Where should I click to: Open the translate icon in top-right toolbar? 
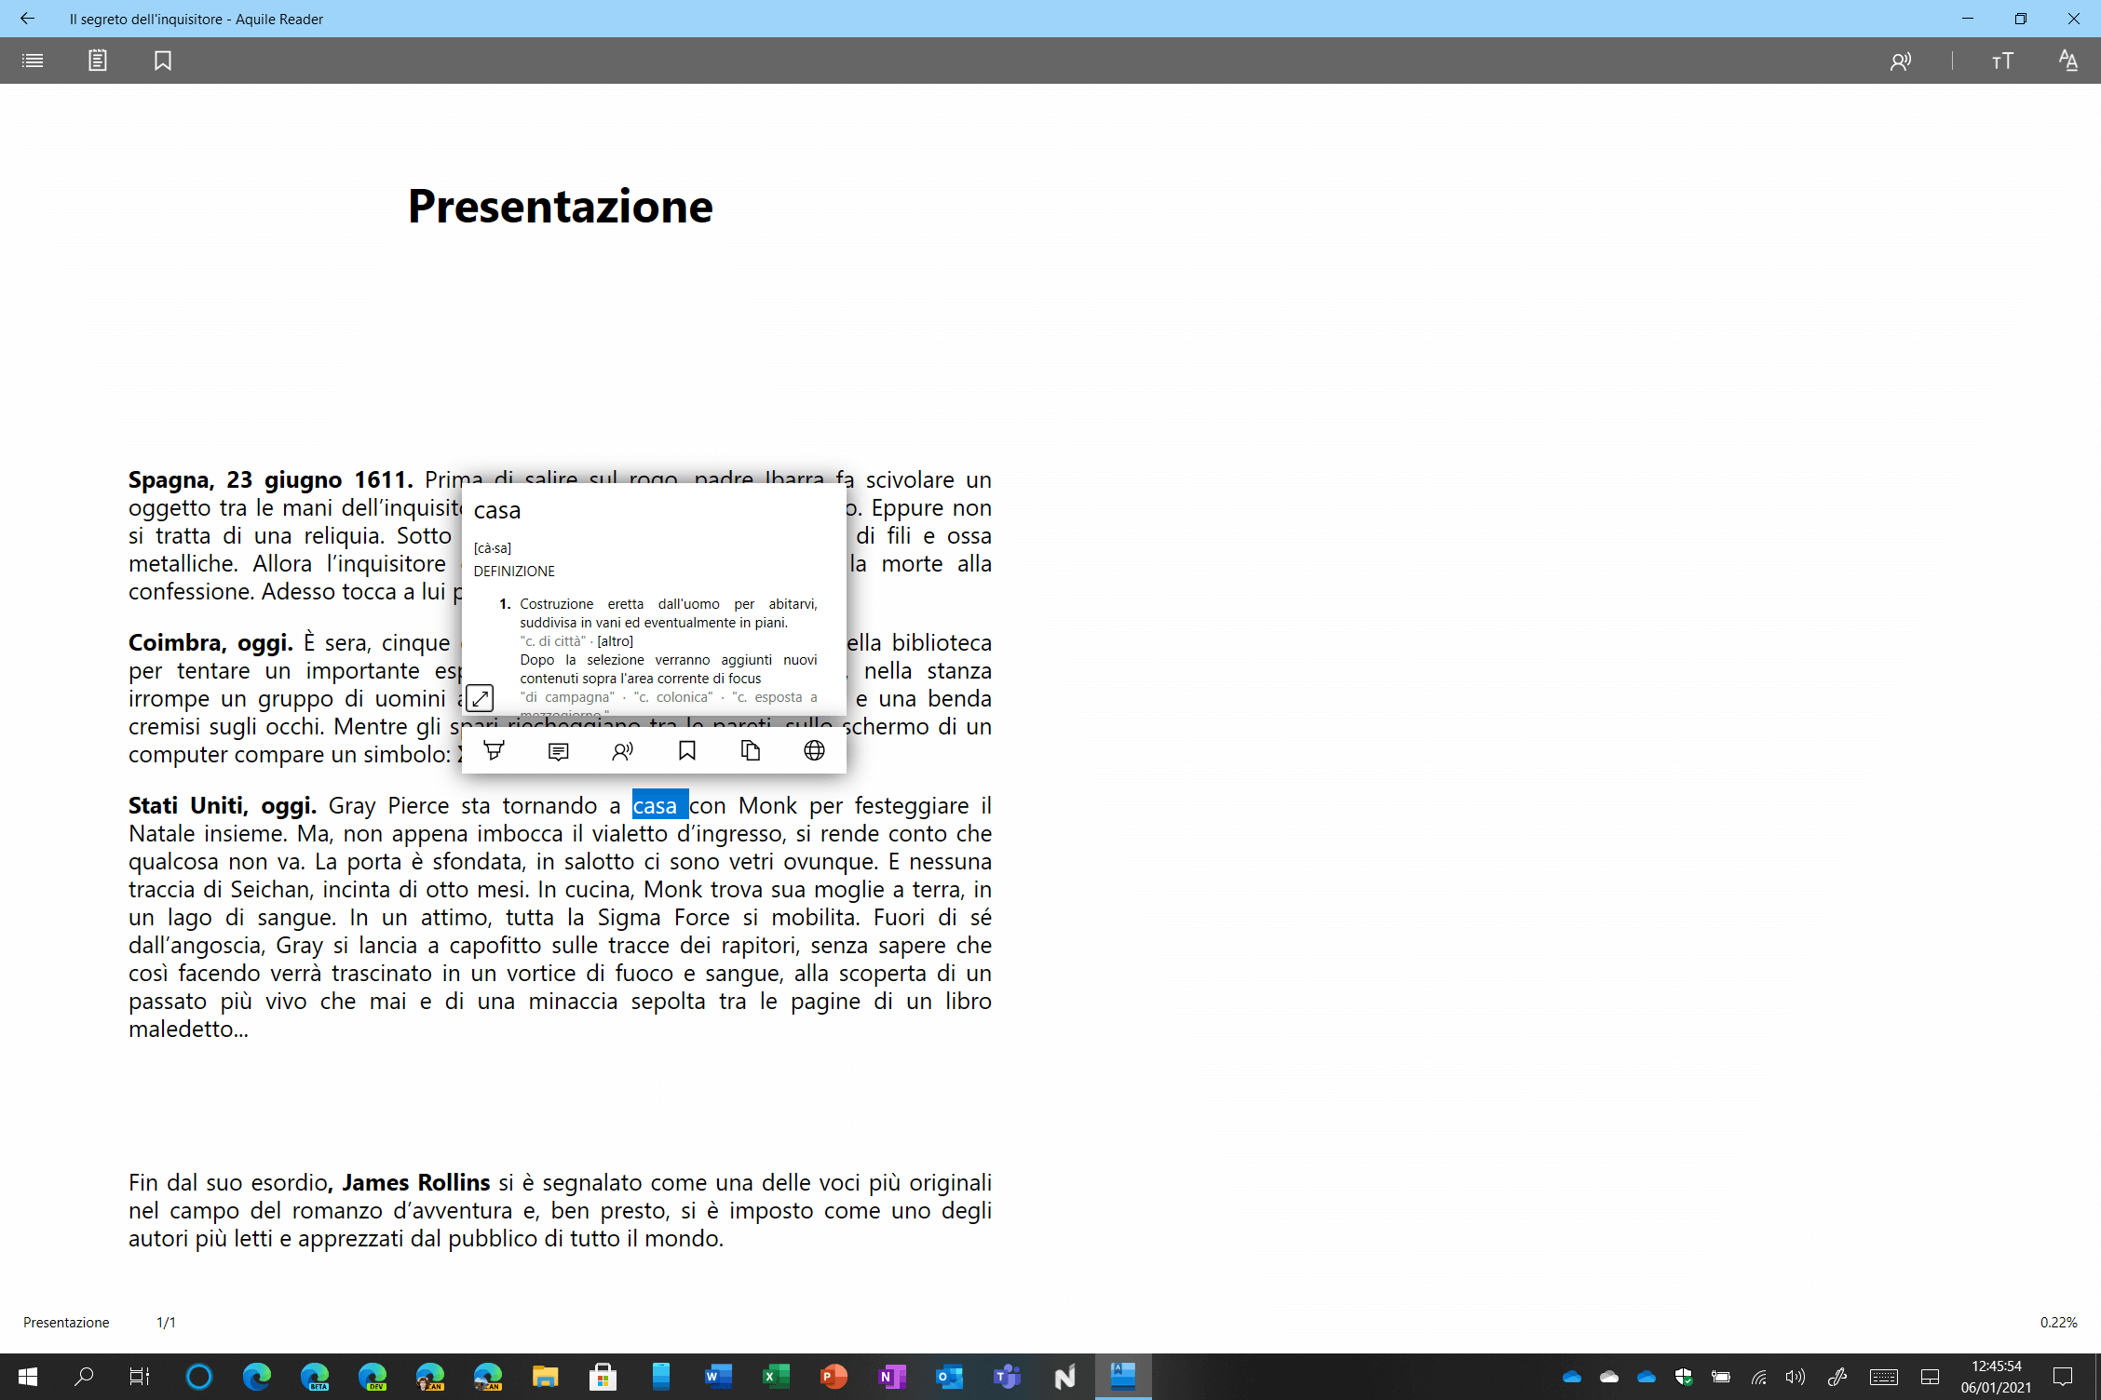(x=2067, y=61)
